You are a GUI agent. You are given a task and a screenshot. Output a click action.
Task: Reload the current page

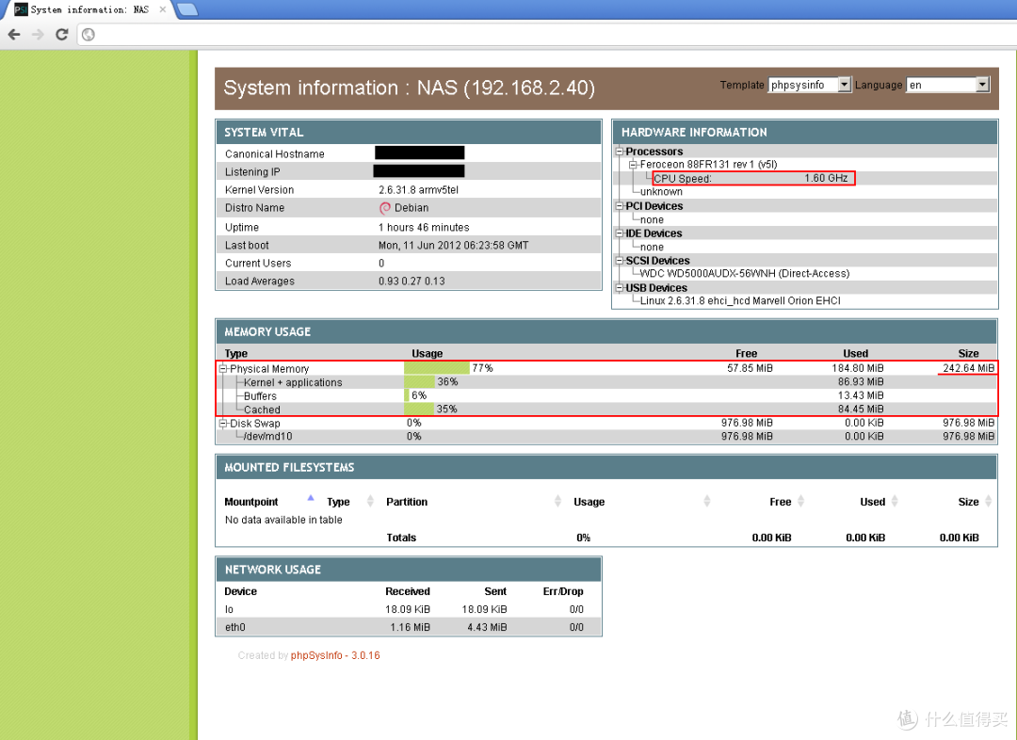coord(62,35)
